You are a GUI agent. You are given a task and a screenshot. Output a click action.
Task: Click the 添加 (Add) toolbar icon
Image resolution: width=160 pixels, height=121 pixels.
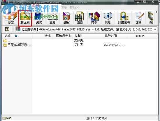(x=11, y=17)
